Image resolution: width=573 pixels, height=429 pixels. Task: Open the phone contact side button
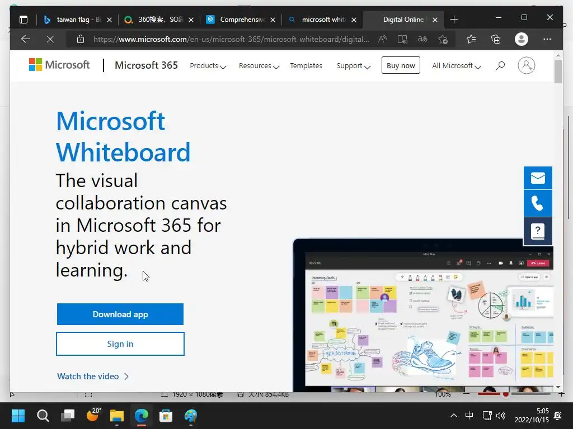coord(538,203)
